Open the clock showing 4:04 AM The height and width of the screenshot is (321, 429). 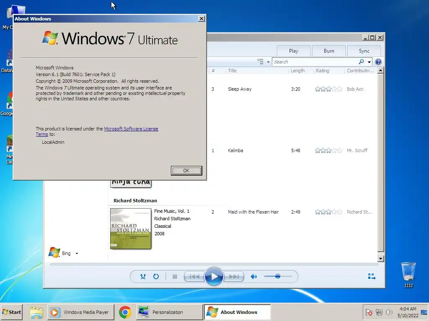coord(408,312)
